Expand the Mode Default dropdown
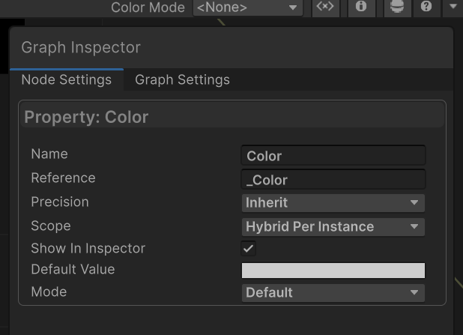This screenshot has width=463, height=335. tap(333, 292)
